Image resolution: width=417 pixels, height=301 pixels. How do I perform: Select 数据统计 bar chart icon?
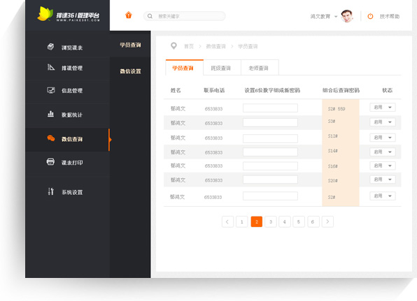50,114
